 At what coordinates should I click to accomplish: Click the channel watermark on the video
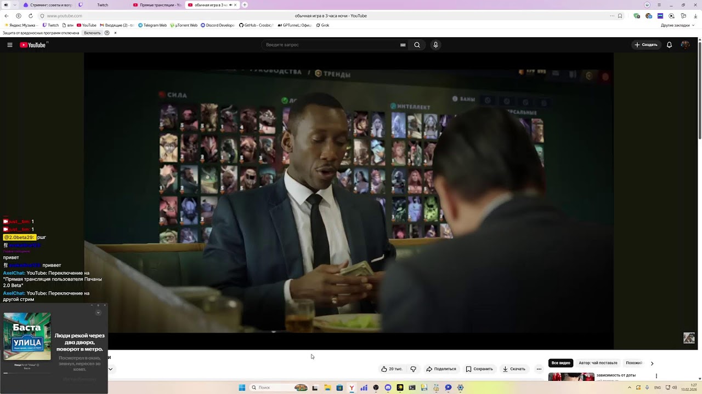[689, 338]
